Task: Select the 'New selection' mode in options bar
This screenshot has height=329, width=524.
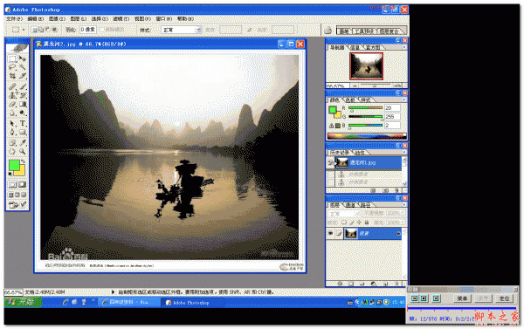Action: [34, 30]
